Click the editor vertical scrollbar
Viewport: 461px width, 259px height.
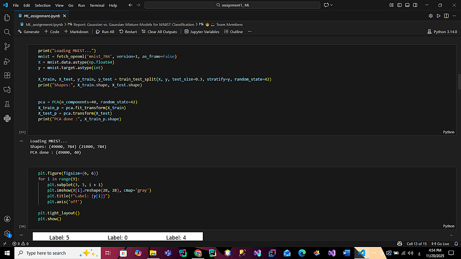pyautogui.click(x=459, y=82)
